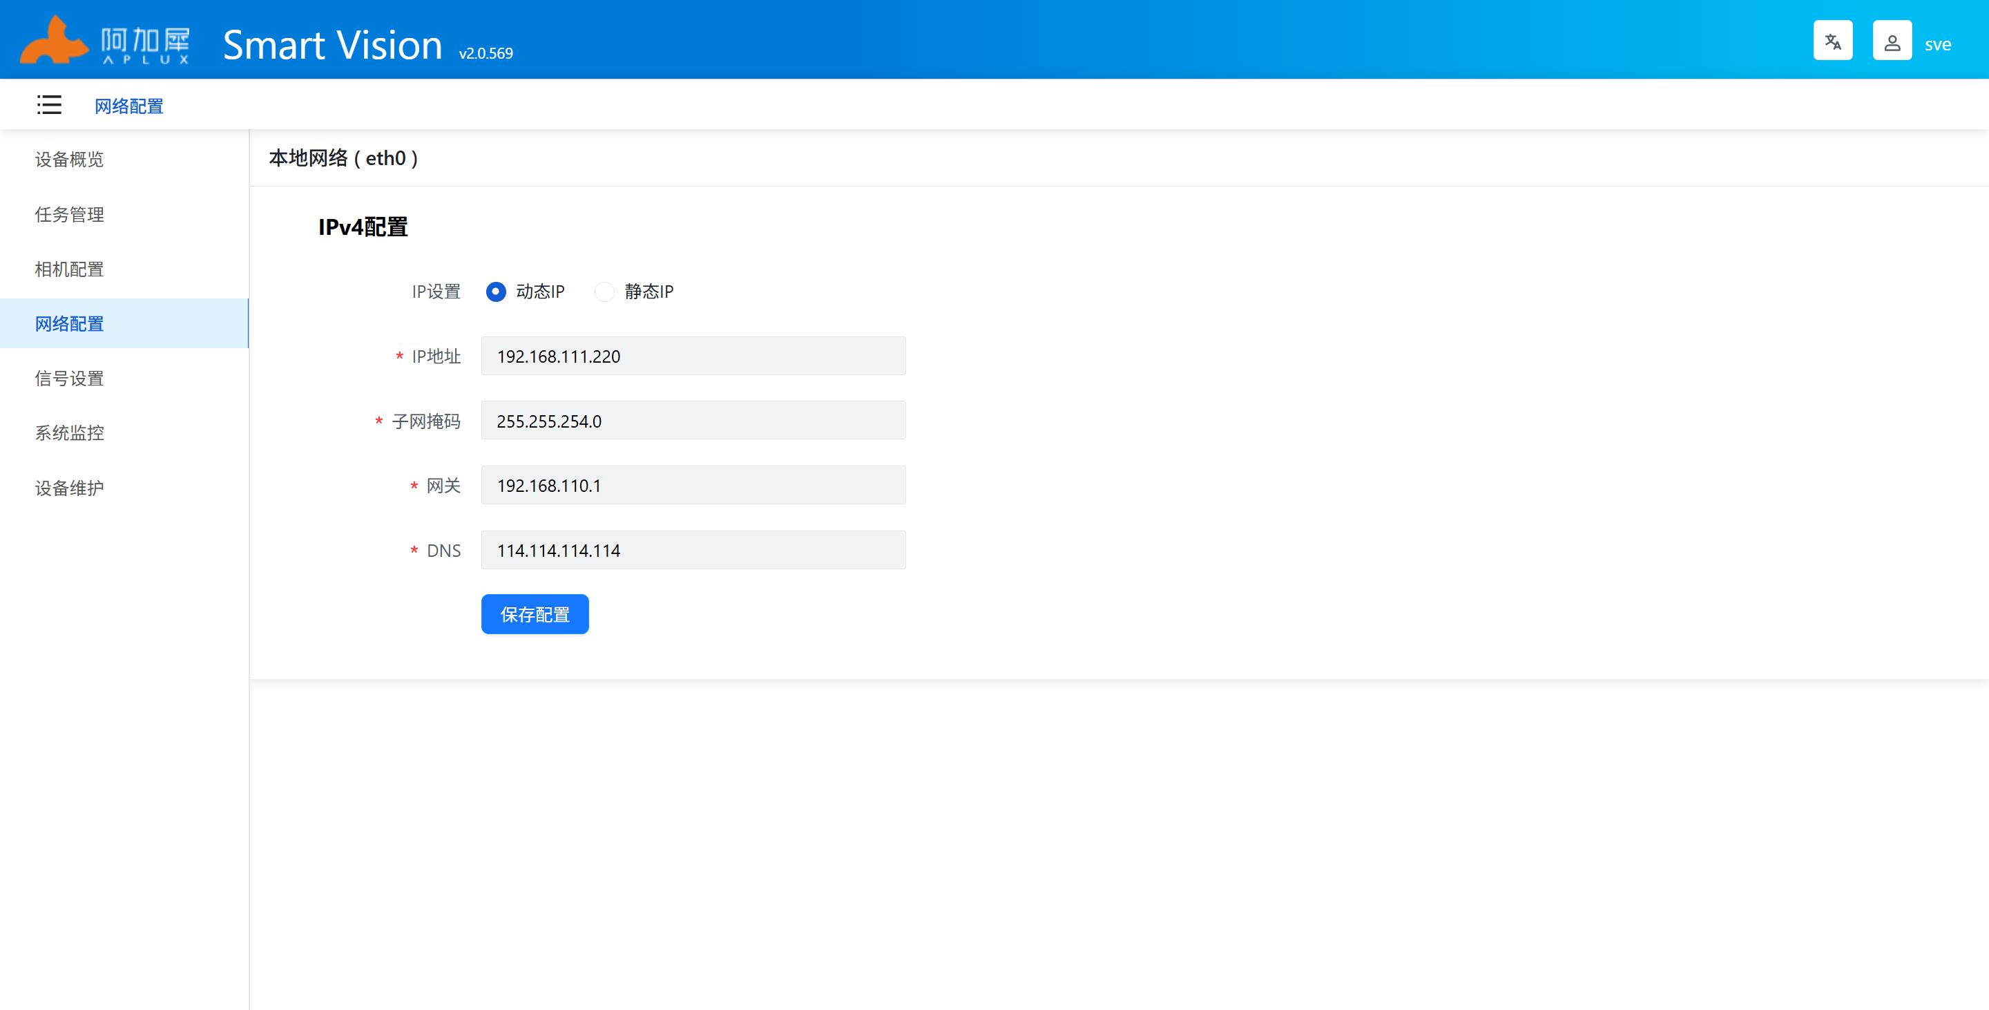Image resolution: width=1989 pixels, height=1010 pixels.
Task: Click into the DNS input field
Action: point(693,551)
